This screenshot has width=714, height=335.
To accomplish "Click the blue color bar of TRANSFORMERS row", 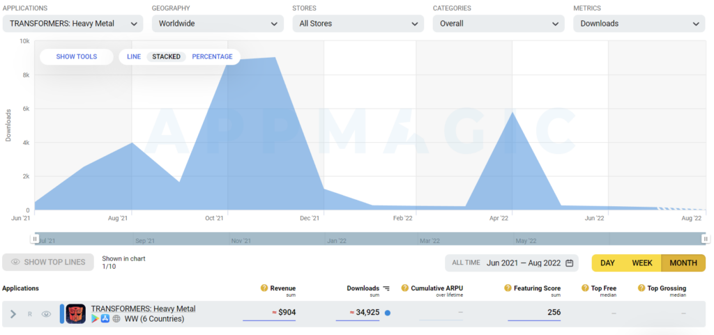I will tap(62, 313).
